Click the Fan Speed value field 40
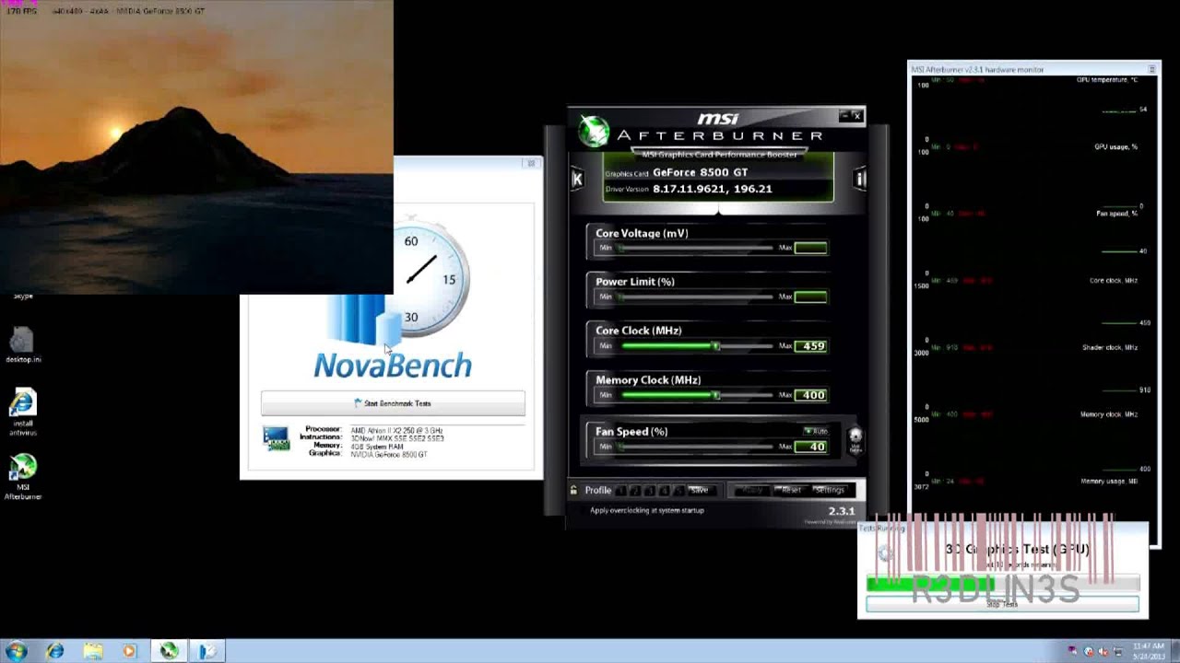1180x663 pixels. pyautogui.click(x=811, y=447)
